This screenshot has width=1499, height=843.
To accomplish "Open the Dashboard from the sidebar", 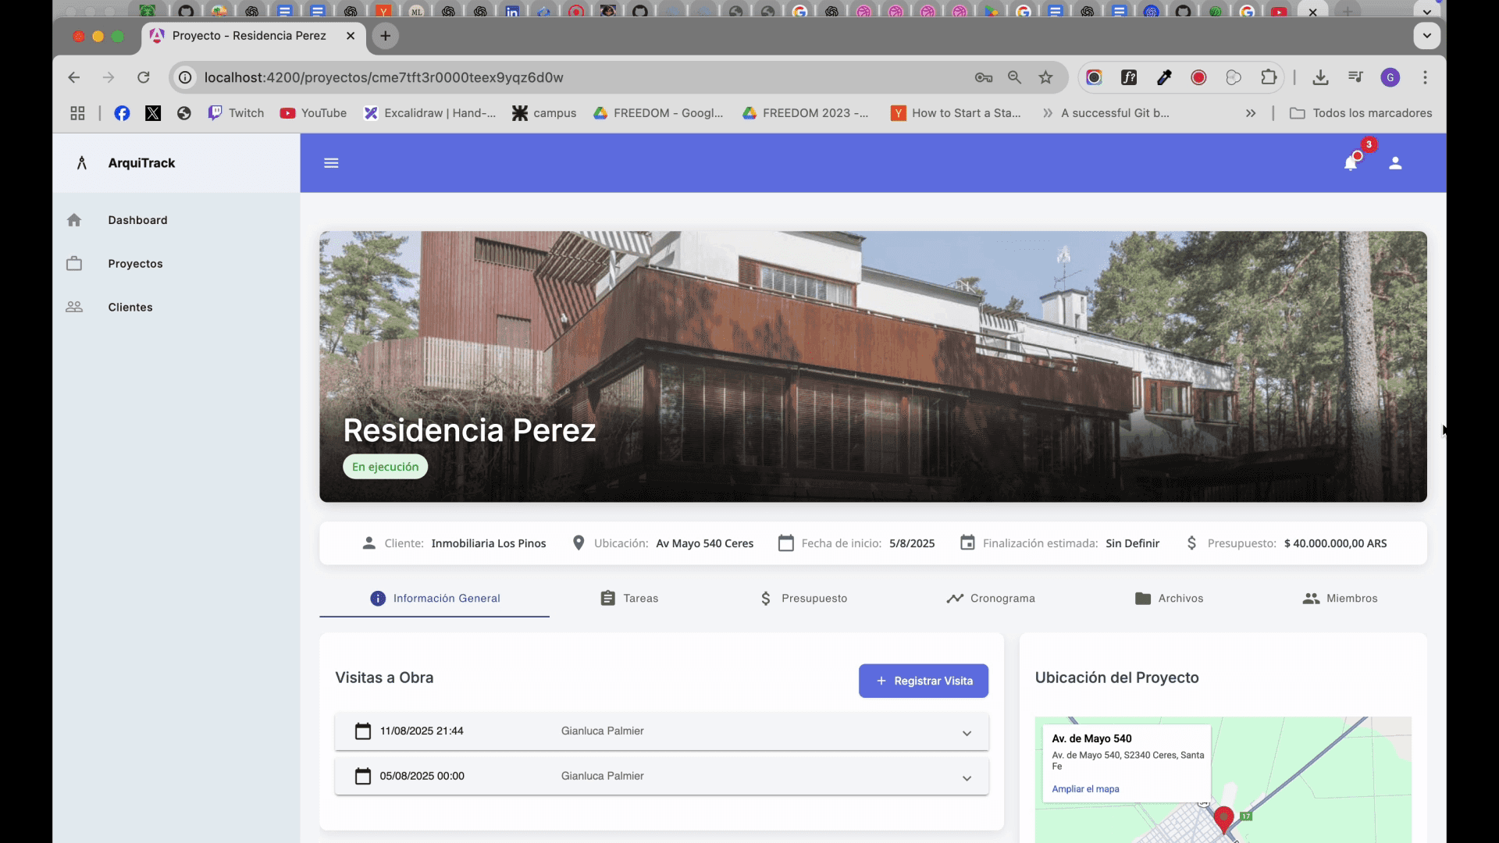I will (137, 220).
